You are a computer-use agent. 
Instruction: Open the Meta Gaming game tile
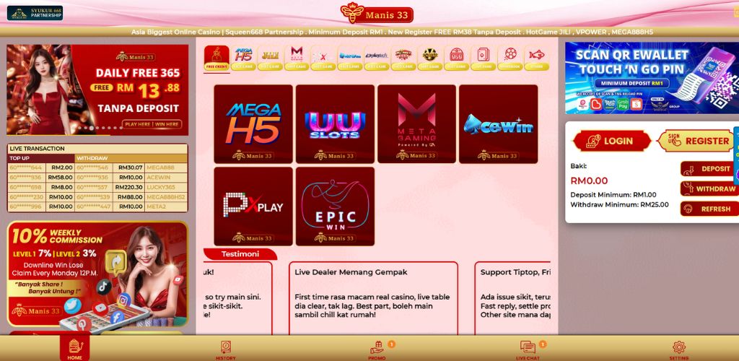point(416,124)
